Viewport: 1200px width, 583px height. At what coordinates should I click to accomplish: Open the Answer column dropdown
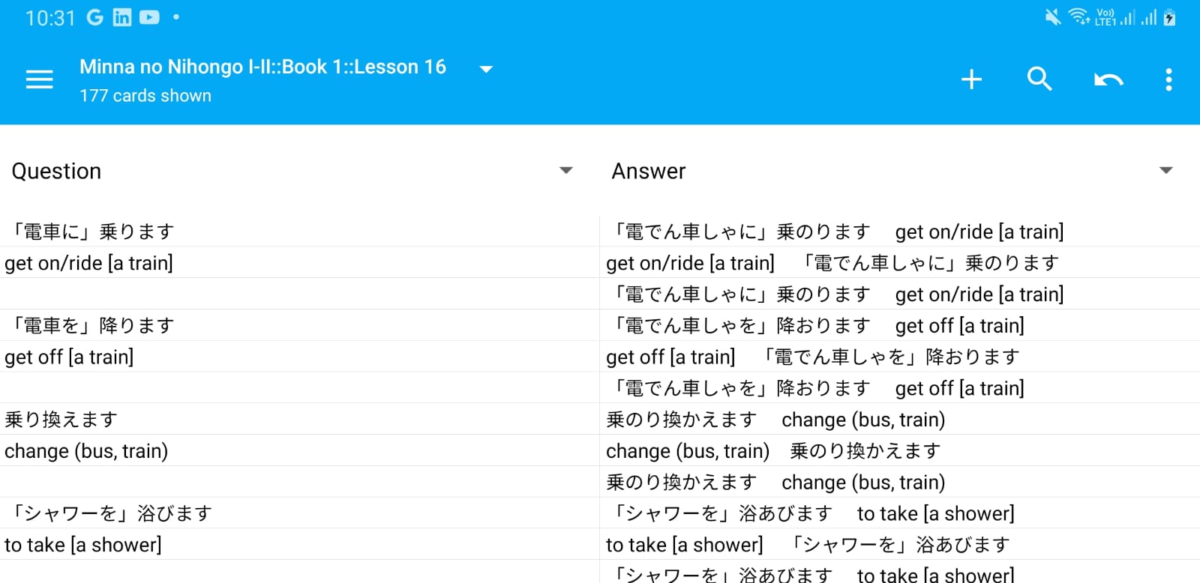1165,171
